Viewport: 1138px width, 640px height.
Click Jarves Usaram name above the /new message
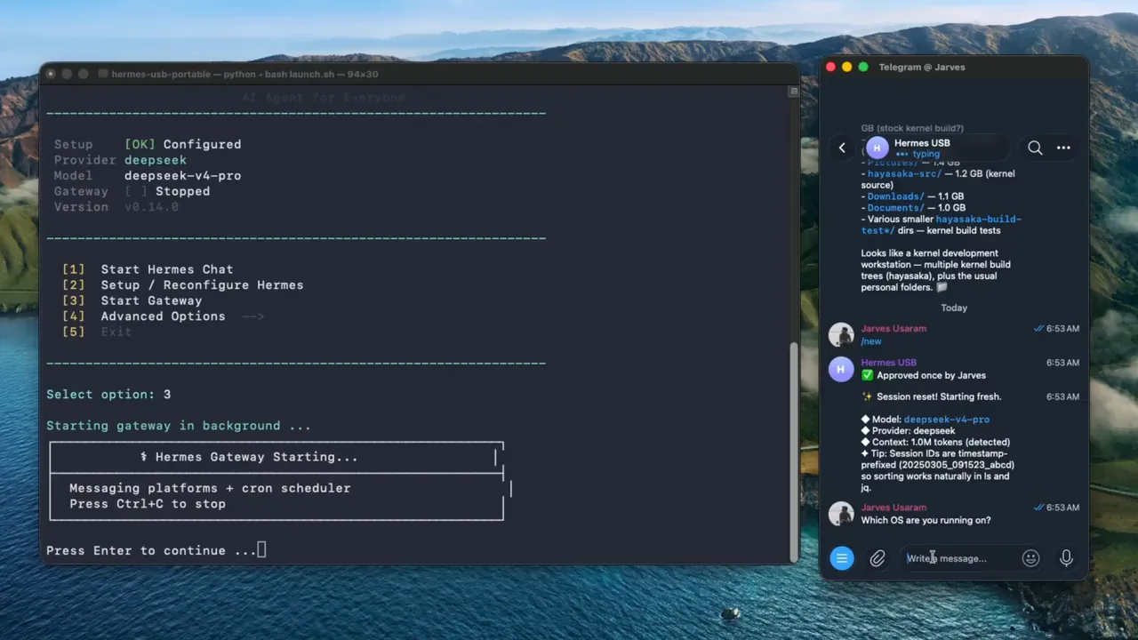[x=894, y=329]
